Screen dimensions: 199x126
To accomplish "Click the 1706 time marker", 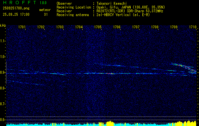I will 117,27.
